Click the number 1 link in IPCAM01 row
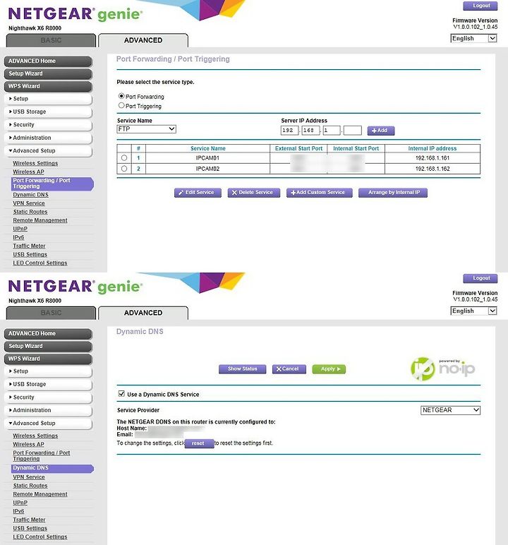 (x=138, y=158)
